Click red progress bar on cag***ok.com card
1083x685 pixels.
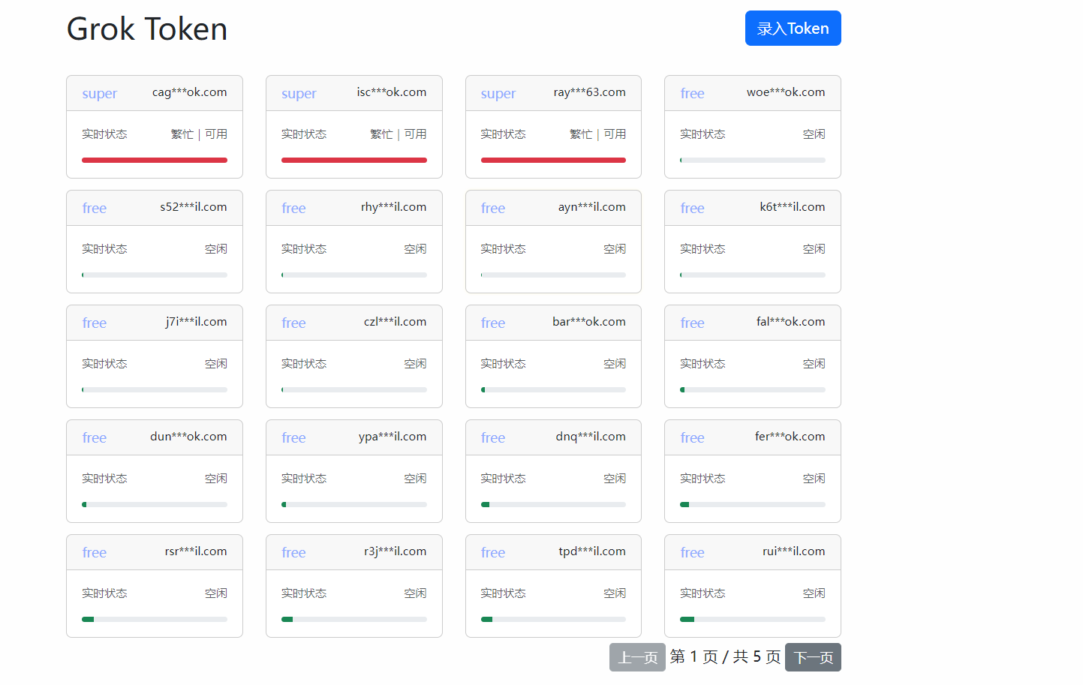155,160
